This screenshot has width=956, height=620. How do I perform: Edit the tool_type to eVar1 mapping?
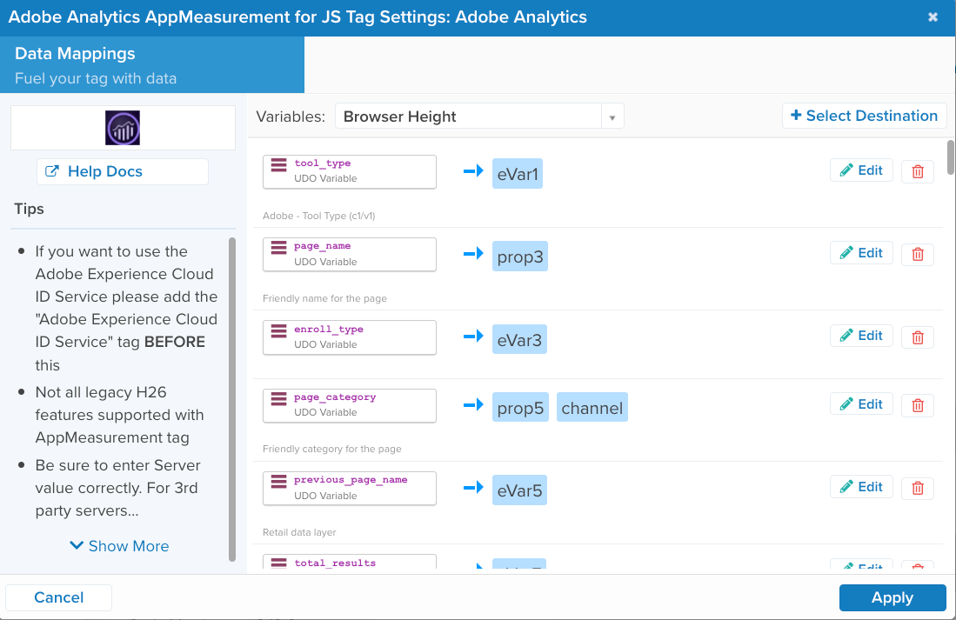pos(861,170)
